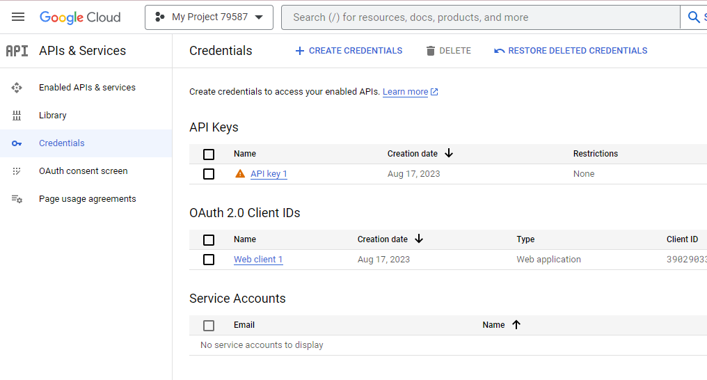Click the Web application type cell
The image size is (707, 380).
(x=549, y=260)
